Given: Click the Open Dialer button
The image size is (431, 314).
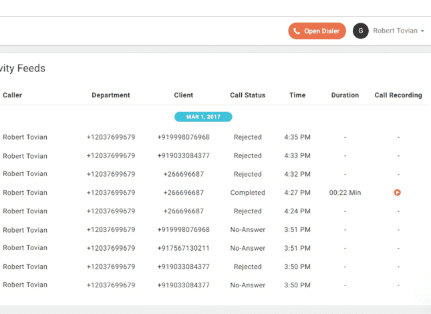Looking at the screenshot, I should coord(317,31).
